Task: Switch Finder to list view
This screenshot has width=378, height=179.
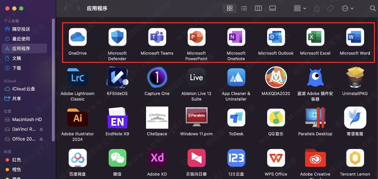Action: [244, 8]
